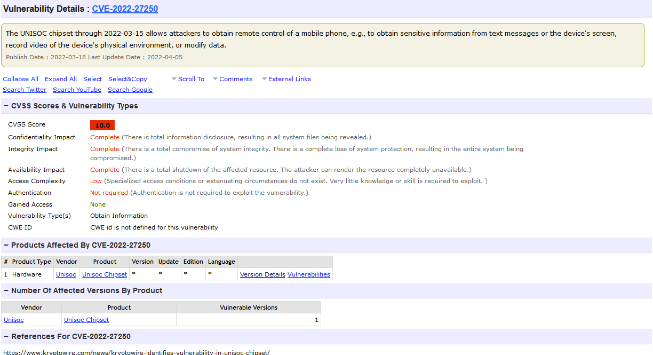Collapse Number Of Affected Versions By Product section
Image resolution: width=653 pixels, height=355 pixels.
pos(6,290)
